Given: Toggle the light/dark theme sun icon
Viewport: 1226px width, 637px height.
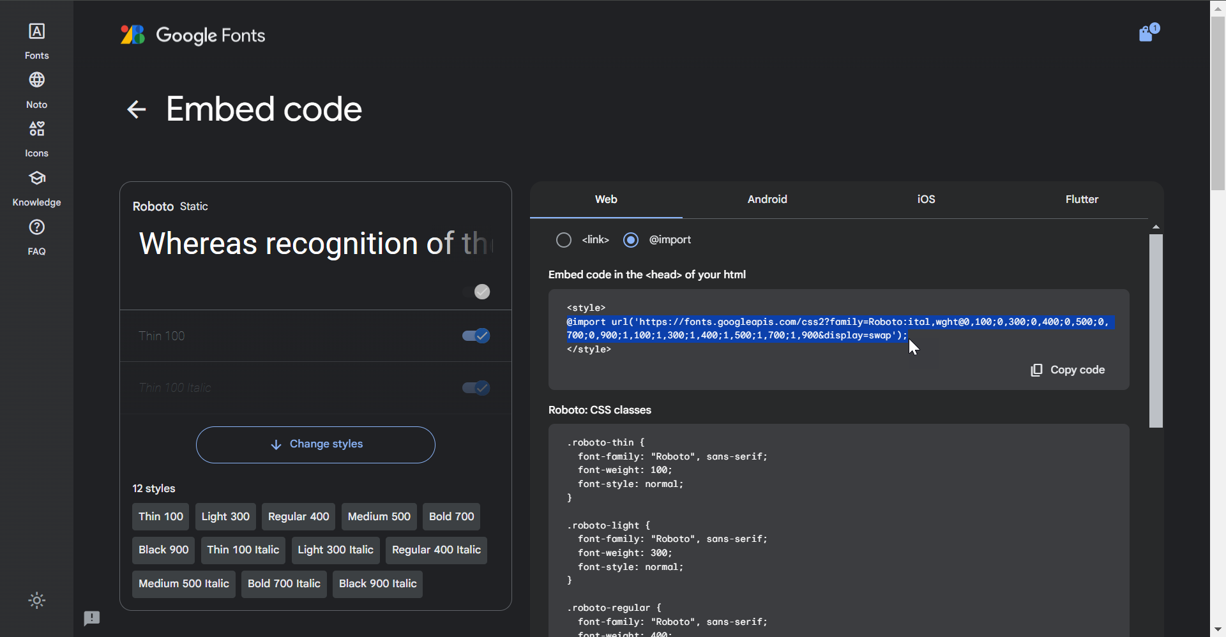Looking at the screenshot, I should tap(37, 600).
